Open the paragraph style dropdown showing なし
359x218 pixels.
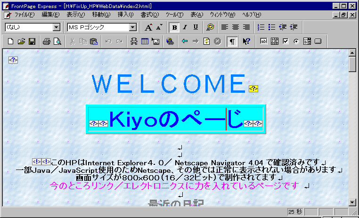[x=57, y=28]
